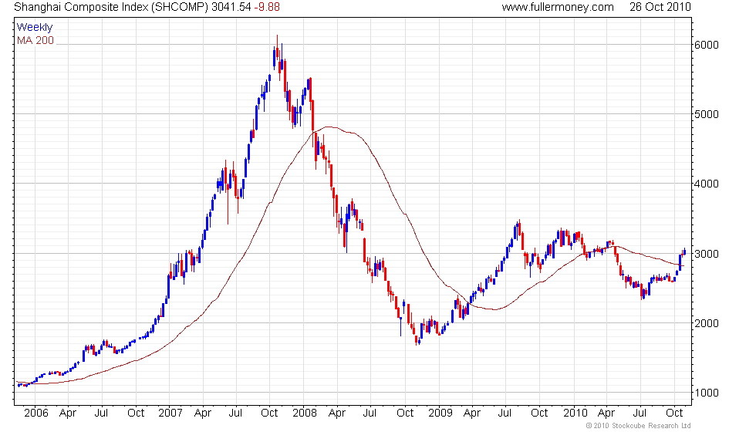
Task: Click the Jul label after 2007
Action: click(235, 413)
